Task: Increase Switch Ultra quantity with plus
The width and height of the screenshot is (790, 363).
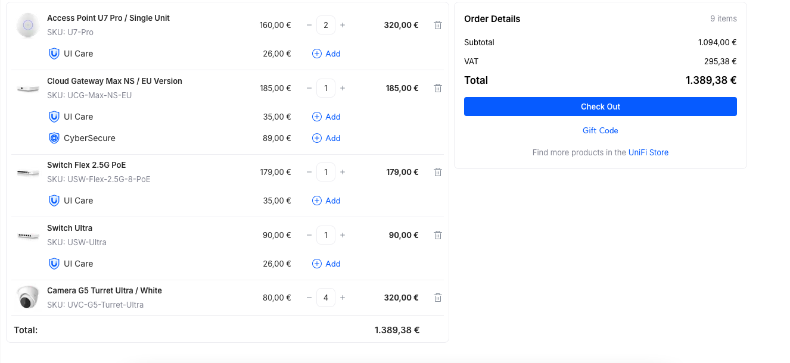Action: coord(343,235)
